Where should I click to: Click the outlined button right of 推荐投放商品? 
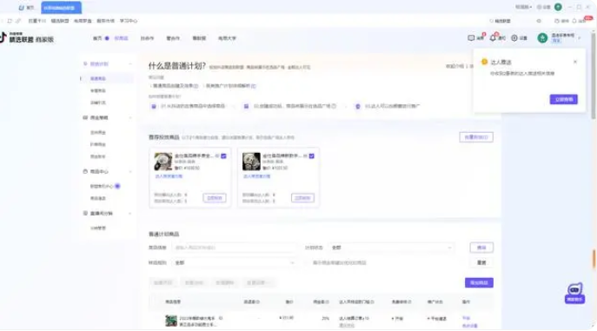pos(476,137)
